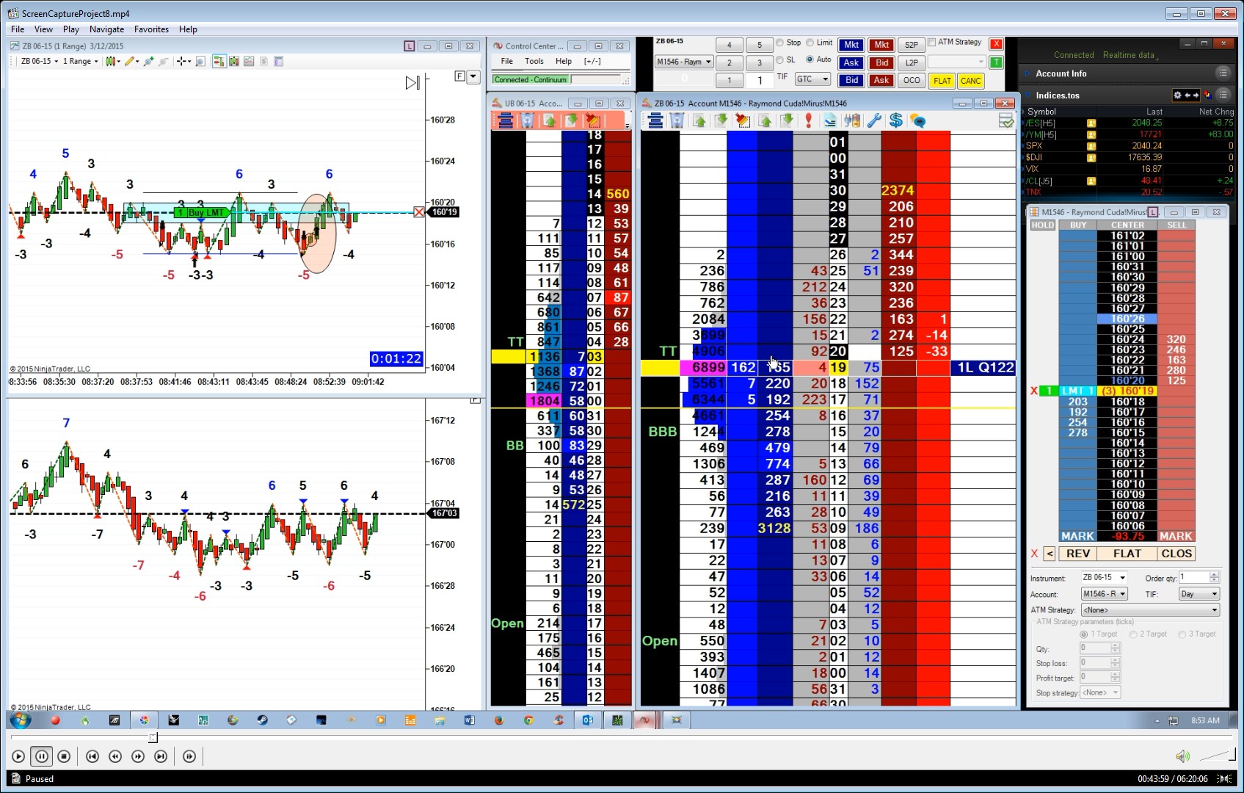Click the blue stacked bars icon in UB DOM

(505, 120)
